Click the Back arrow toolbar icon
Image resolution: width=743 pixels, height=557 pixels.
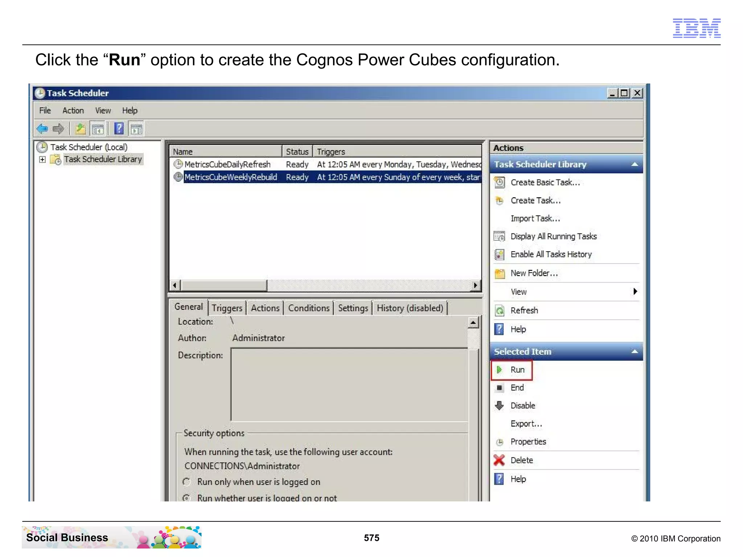point(42,129)
